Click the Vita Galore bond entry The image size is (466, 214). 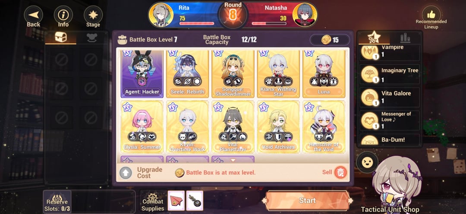tap(390, 97)
